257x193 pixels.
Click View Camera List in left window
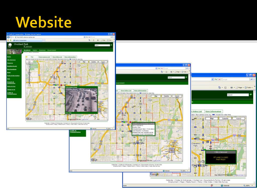[x=44, y=57]
